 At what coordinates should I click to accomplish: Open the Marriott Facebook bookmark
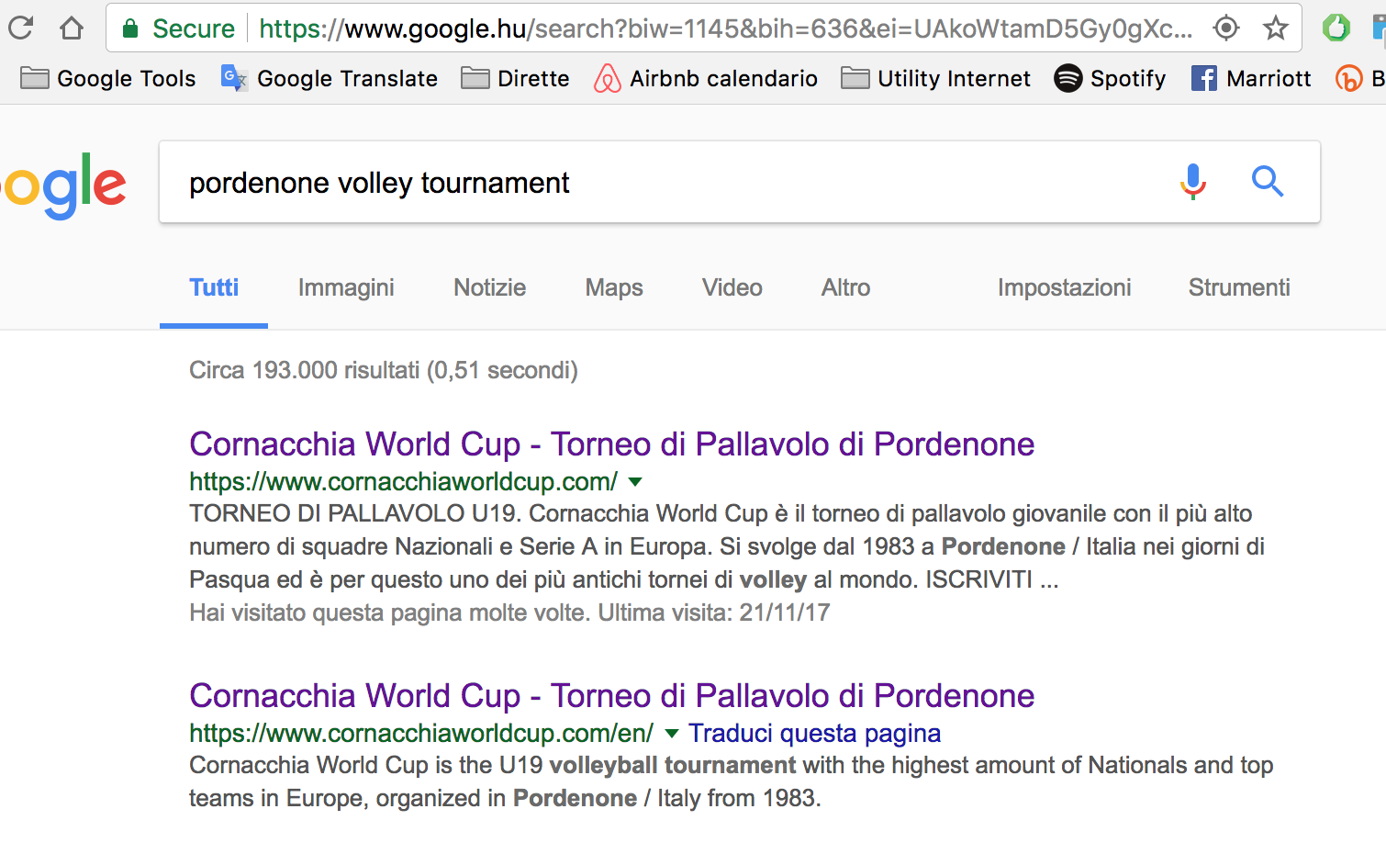click(x=1251, y=79)
